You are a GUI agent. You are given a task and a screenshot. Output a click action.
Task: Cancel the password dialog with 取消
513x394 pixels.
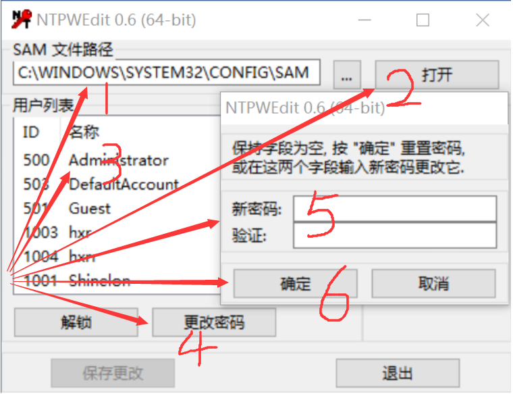(x=433, y=284)
